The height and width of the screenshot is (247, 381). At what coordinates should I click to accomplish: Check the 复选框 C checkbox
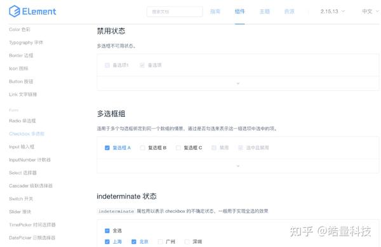[178, 148]
